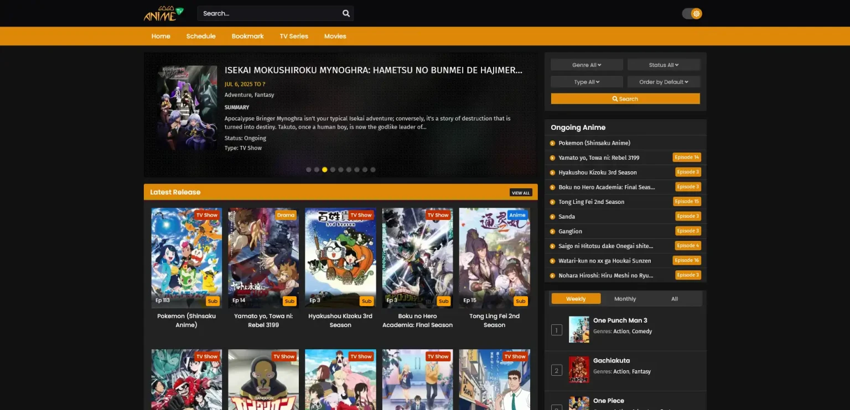
Task: Select the All ranking tab
Action: tap(675, 298)
